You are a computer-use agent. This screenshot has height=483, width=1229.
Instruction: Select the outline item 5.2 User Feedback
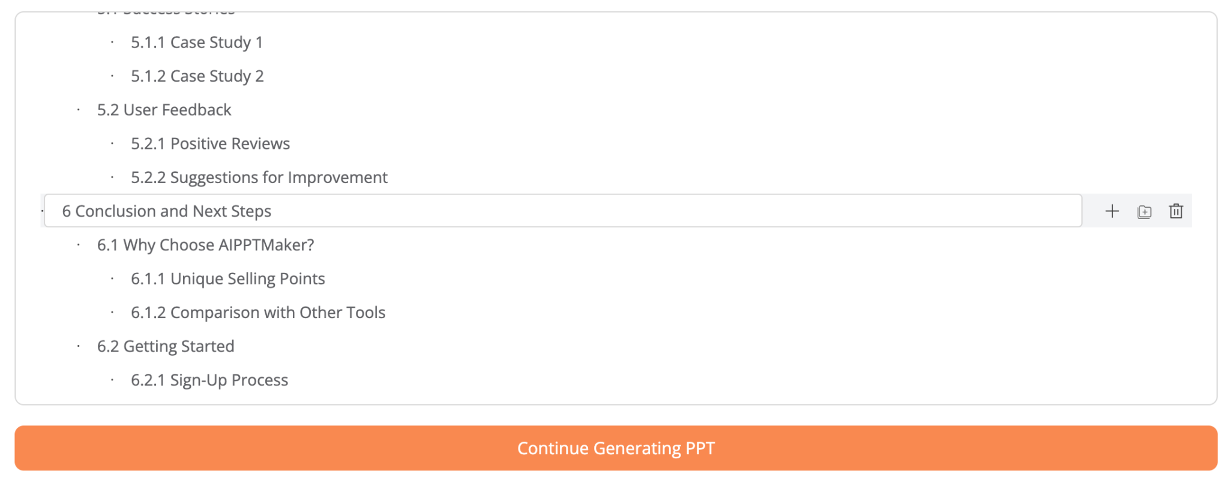pos(164,110)
